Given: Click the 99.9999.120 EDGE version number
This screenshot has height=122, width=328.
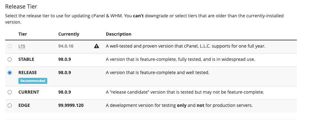Looking at the screenshot, I should click(71, 105).
